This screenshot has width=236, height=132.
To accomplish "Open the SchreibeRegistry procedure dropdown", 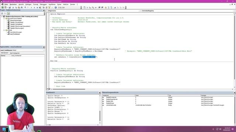I will pos(233,11).
